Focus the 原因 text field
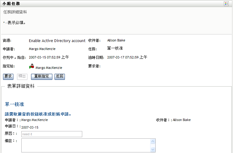 (x=52, y=134)
